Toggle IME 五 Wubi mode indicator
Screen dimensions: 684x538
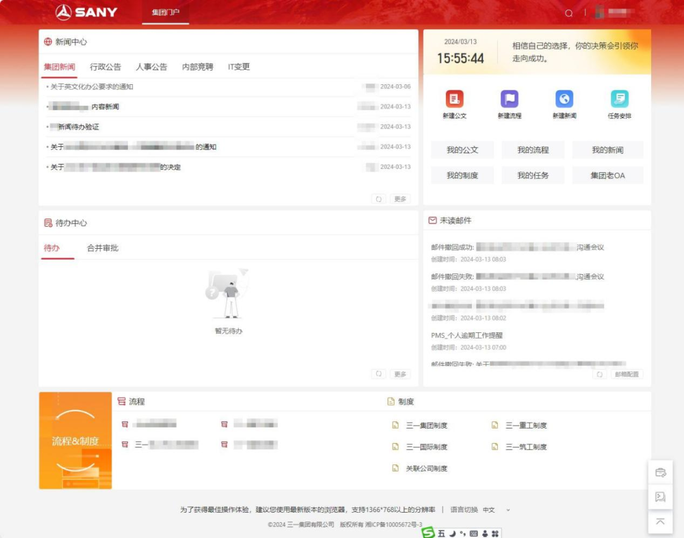coord(441,534)
